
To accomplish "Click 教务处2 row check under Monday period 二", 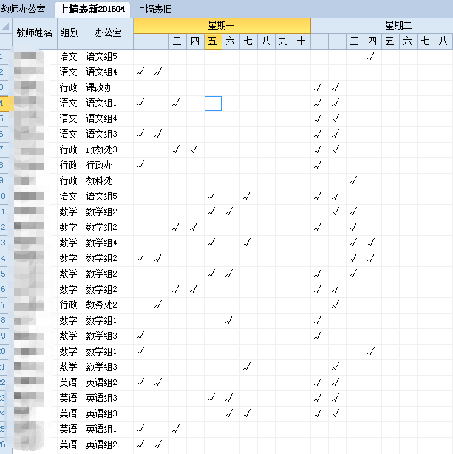I will [x=160, y=305].
